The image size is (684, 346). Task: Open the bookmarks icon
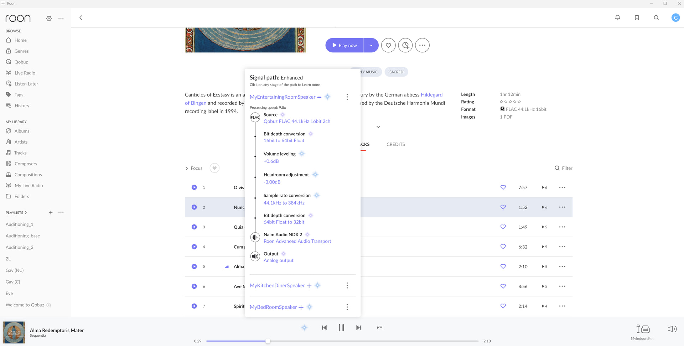[x=637, y=17]
